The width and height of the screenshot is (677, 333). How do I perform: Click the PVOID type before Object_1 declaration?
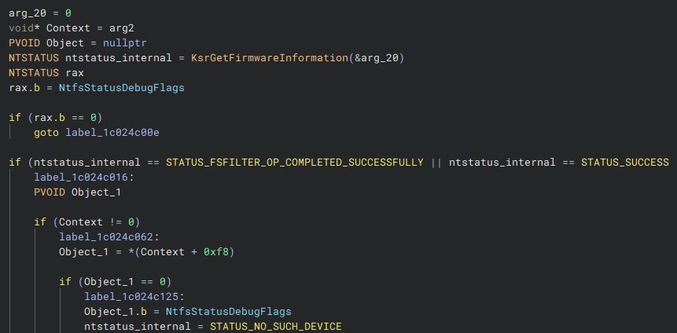[50, 192]
